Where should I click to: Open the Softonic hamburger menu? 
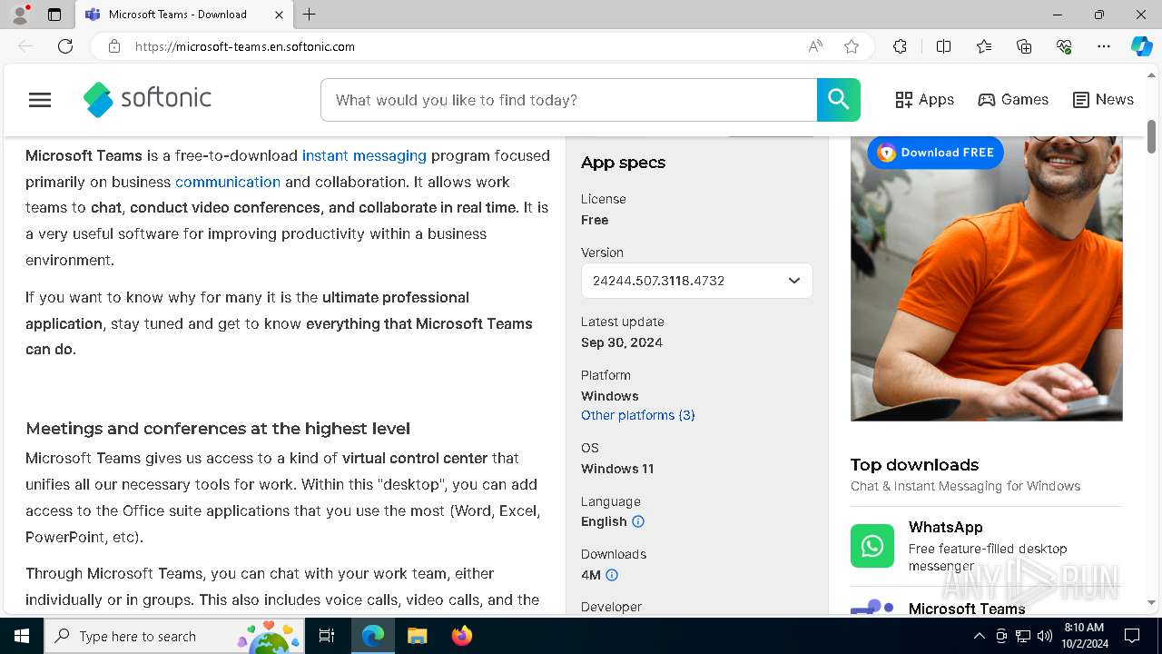[x=40, y=100]
